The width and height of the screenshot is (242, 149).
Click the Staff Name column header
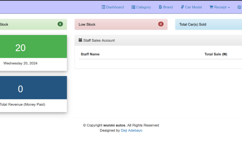(90, 54)
